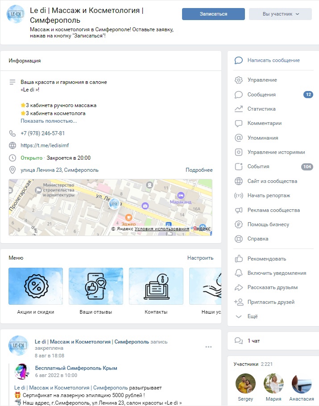Click the Le di logo marker on the map

pyautogui.click(x=114, y=204)
